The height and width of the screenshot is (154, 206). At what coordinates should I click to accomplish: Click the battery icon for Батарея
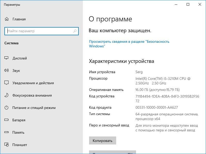click(7, 120)
